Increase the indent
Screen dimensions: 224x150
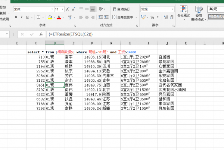click(x=106, y=17)
